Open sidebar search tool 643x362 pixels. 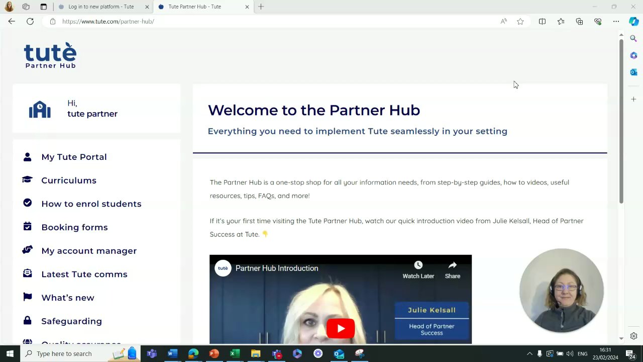(633, 39)
